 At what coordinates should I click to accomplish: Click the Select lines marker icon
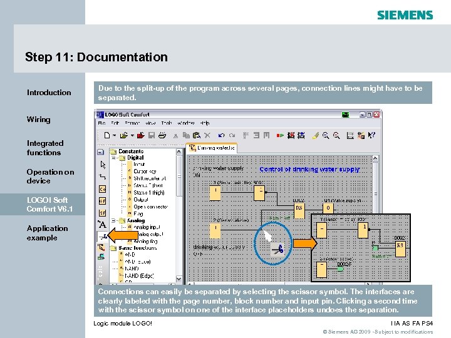pyautogui.click(x=315, y=135)
